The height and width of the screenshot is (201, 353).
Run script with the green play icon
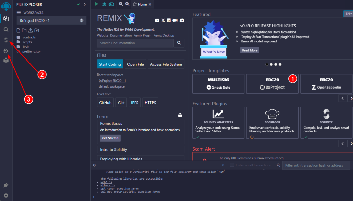pyautogui.click(x=97, y=4)
